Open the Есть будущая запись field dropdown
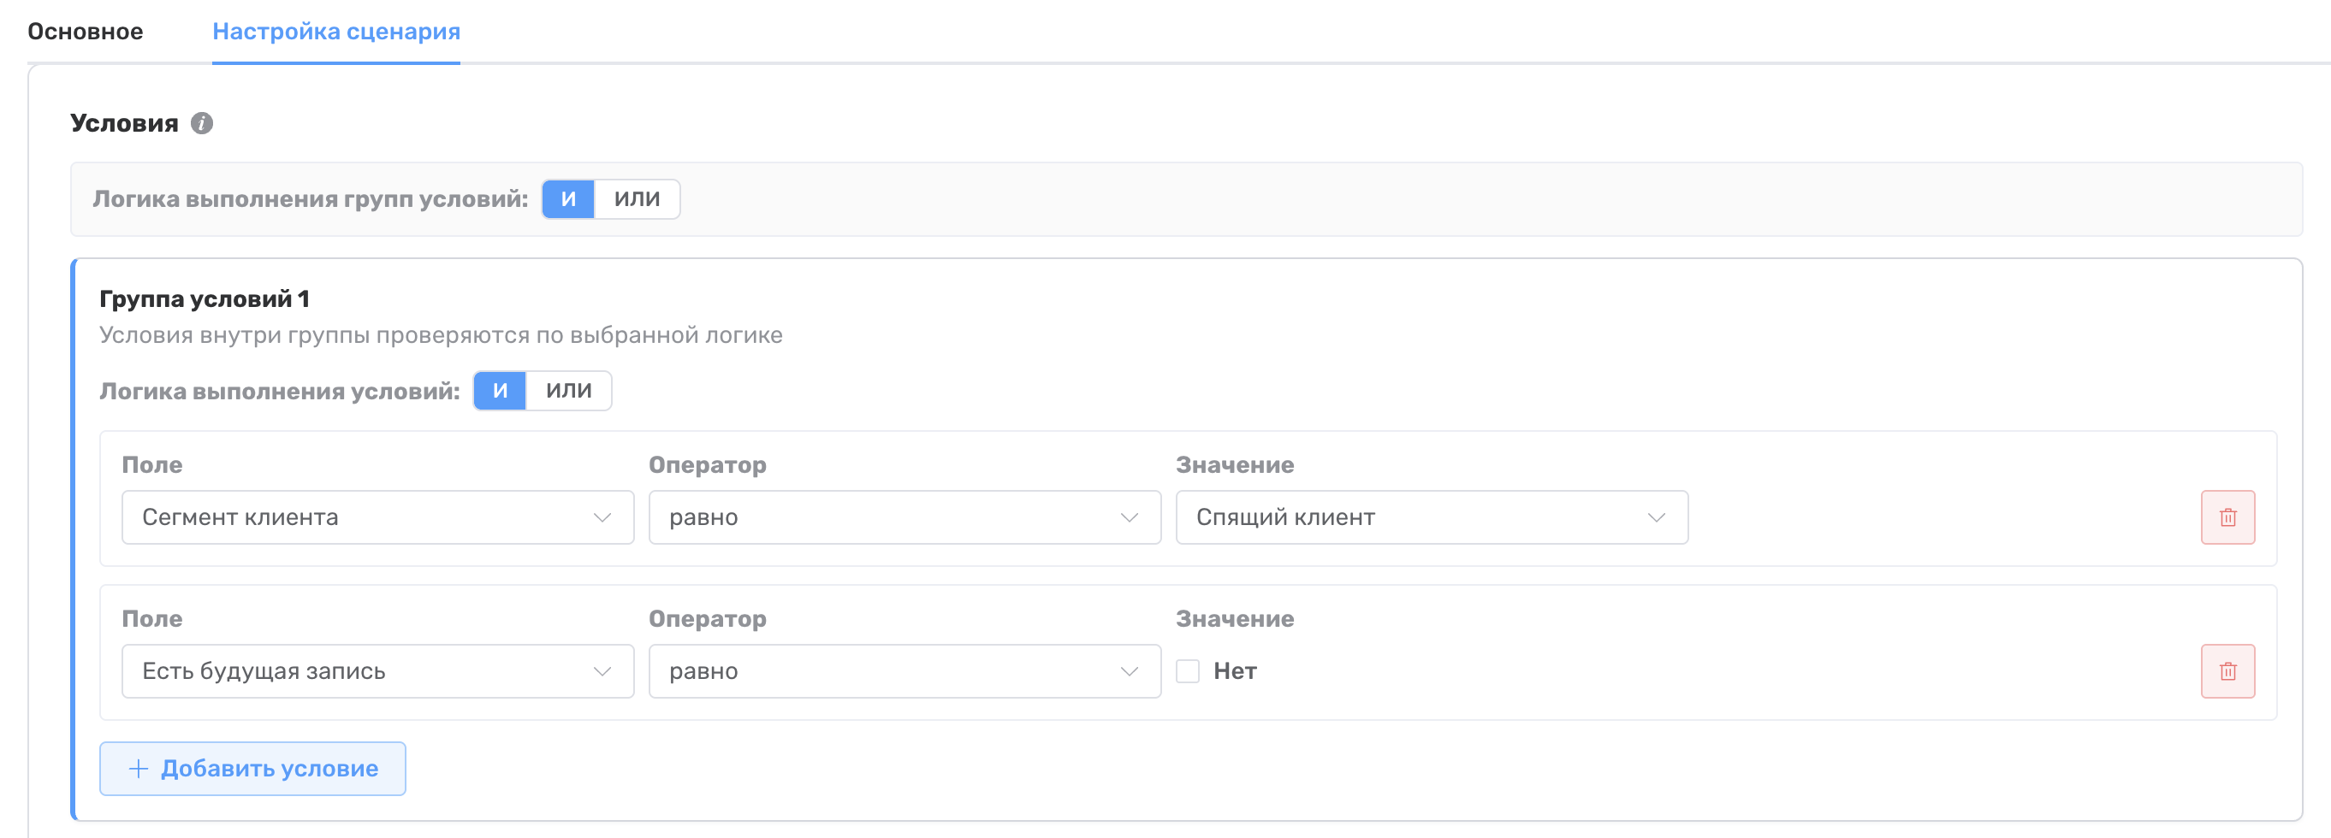 click(x=377, y=670)
